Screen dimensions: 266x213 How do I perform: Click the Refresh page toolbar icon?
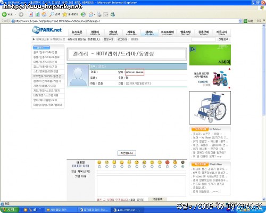pos(37,14)
